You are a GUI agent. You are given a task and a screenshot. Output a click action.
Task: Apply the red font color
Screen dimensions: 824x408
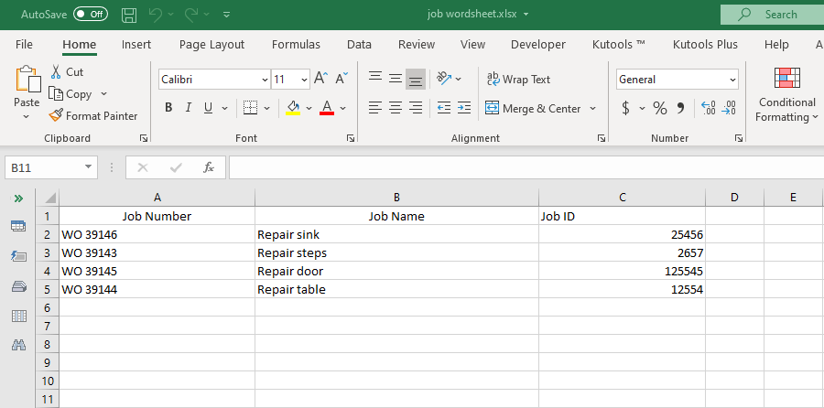point(327,108)
